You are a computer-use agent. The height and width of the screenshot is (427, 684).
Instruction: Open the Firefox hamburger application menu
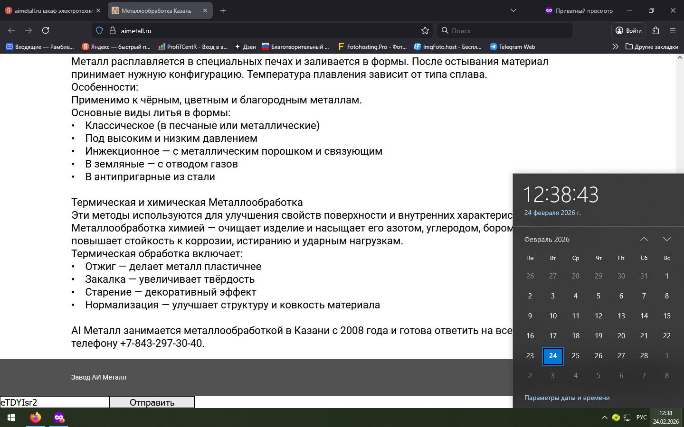[x=672, y=30]
